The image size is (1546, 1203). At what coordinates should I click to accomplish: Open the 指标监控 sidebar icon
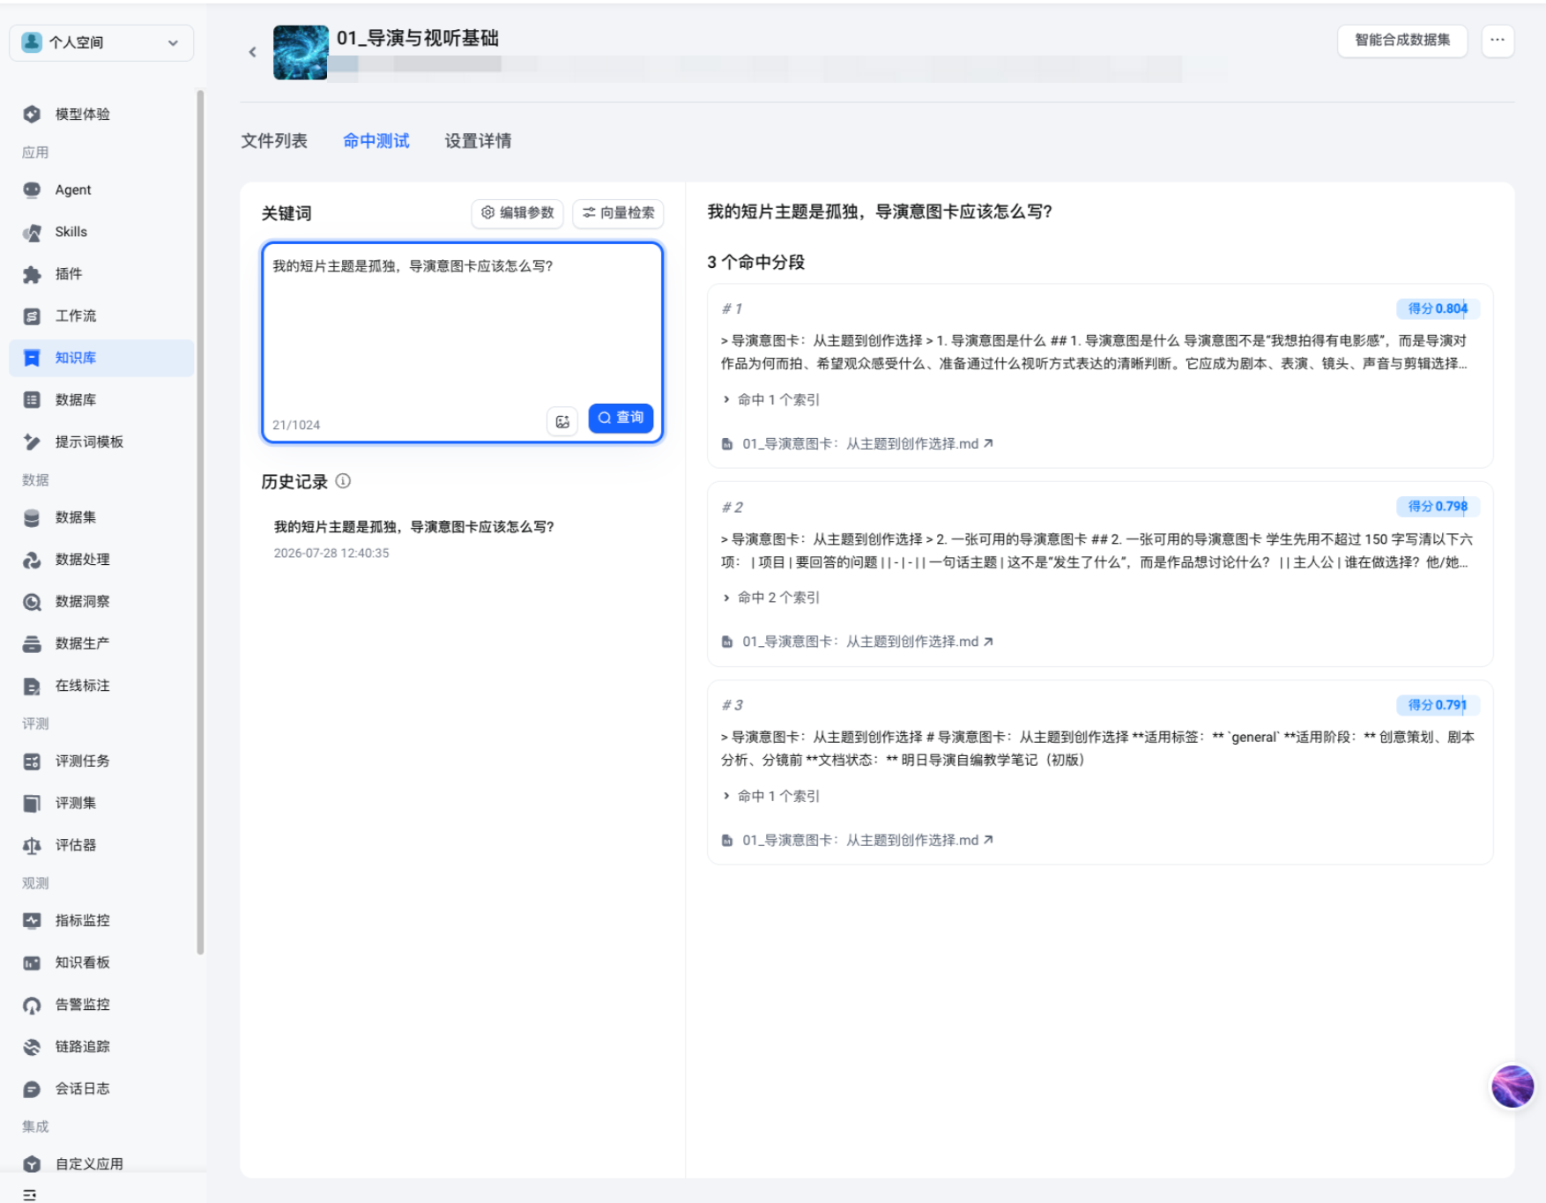point(32,920)
